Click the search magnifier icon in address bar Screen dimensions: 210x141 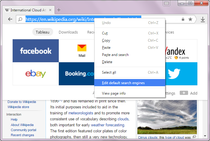pyautogui.click(x=20, y=19)
